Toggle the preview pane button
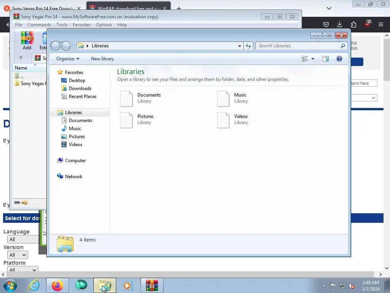 coord(325,59)
